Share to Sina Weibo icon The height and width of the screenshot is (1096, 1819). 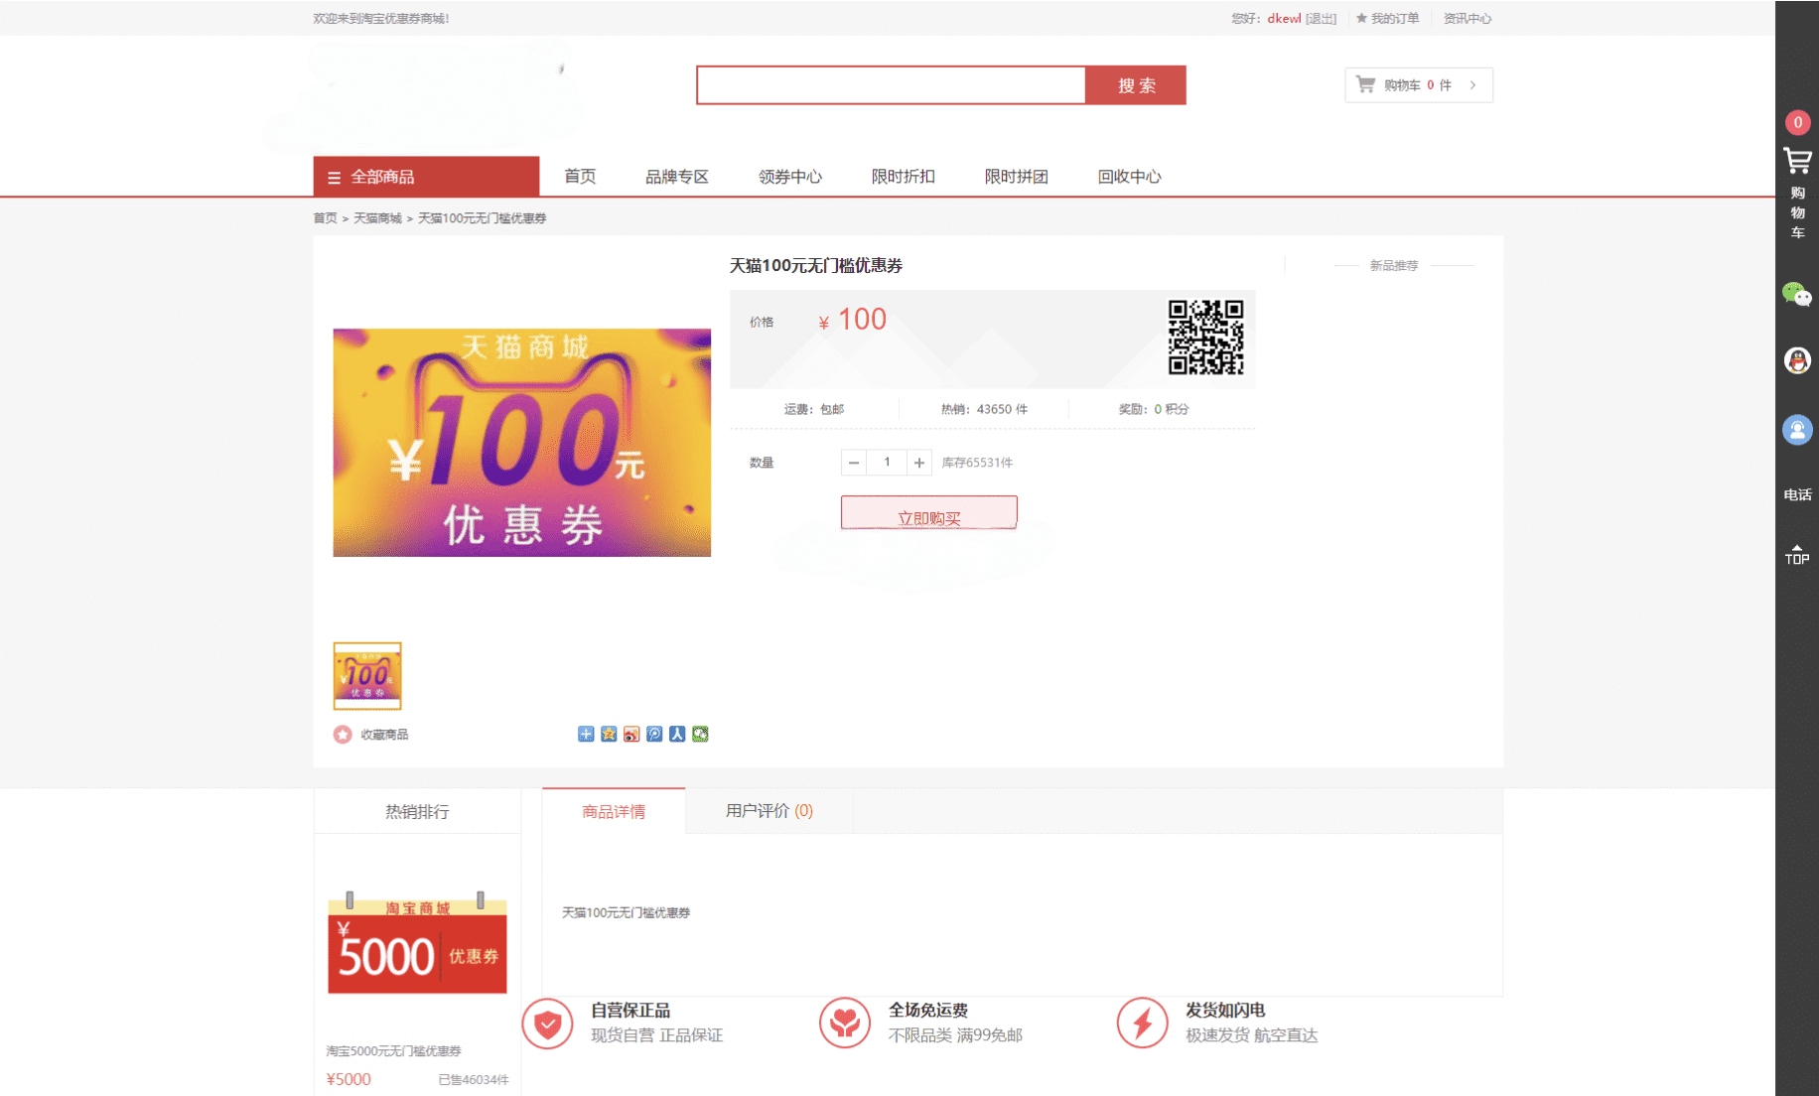(631, 734)
